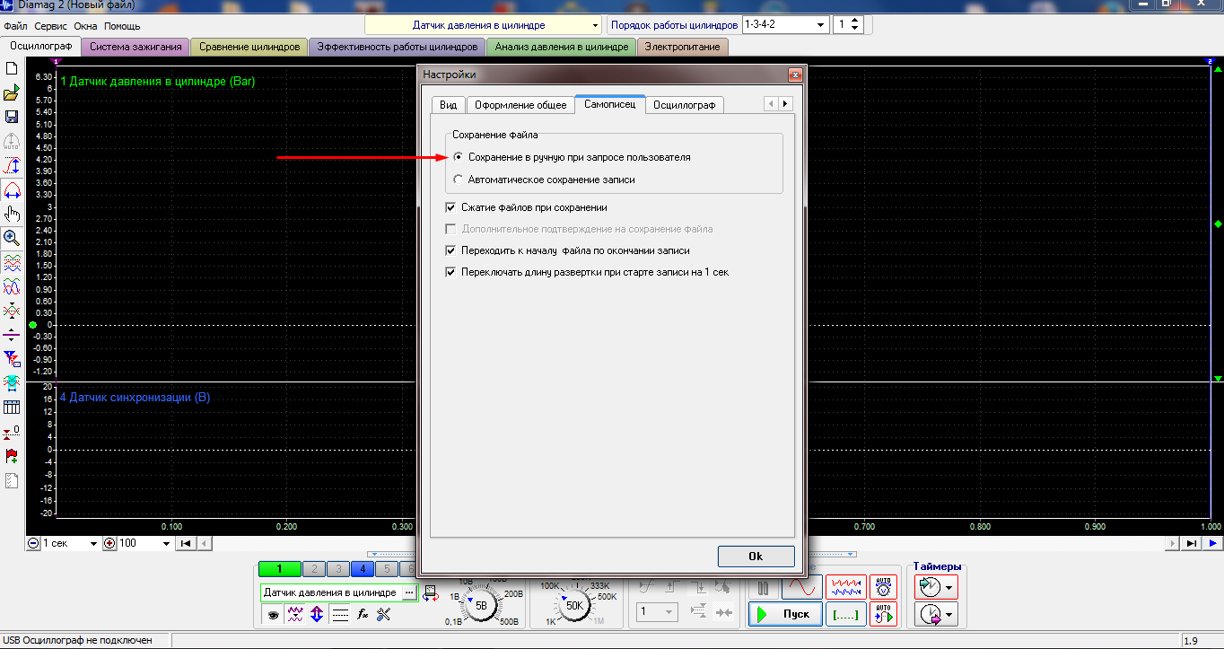This screenshot has height=649, width=1224.
Task: Open the fx function icon
Action: (x=363, y=614)
